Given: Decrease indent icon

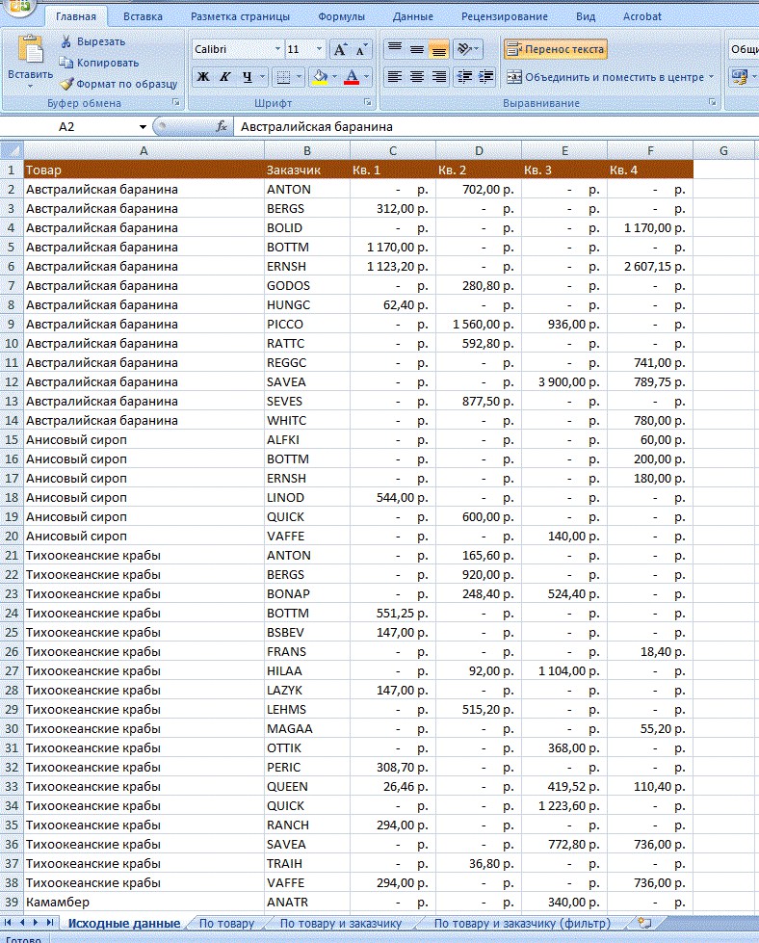Looking at the screenshot, I should 464,76.
